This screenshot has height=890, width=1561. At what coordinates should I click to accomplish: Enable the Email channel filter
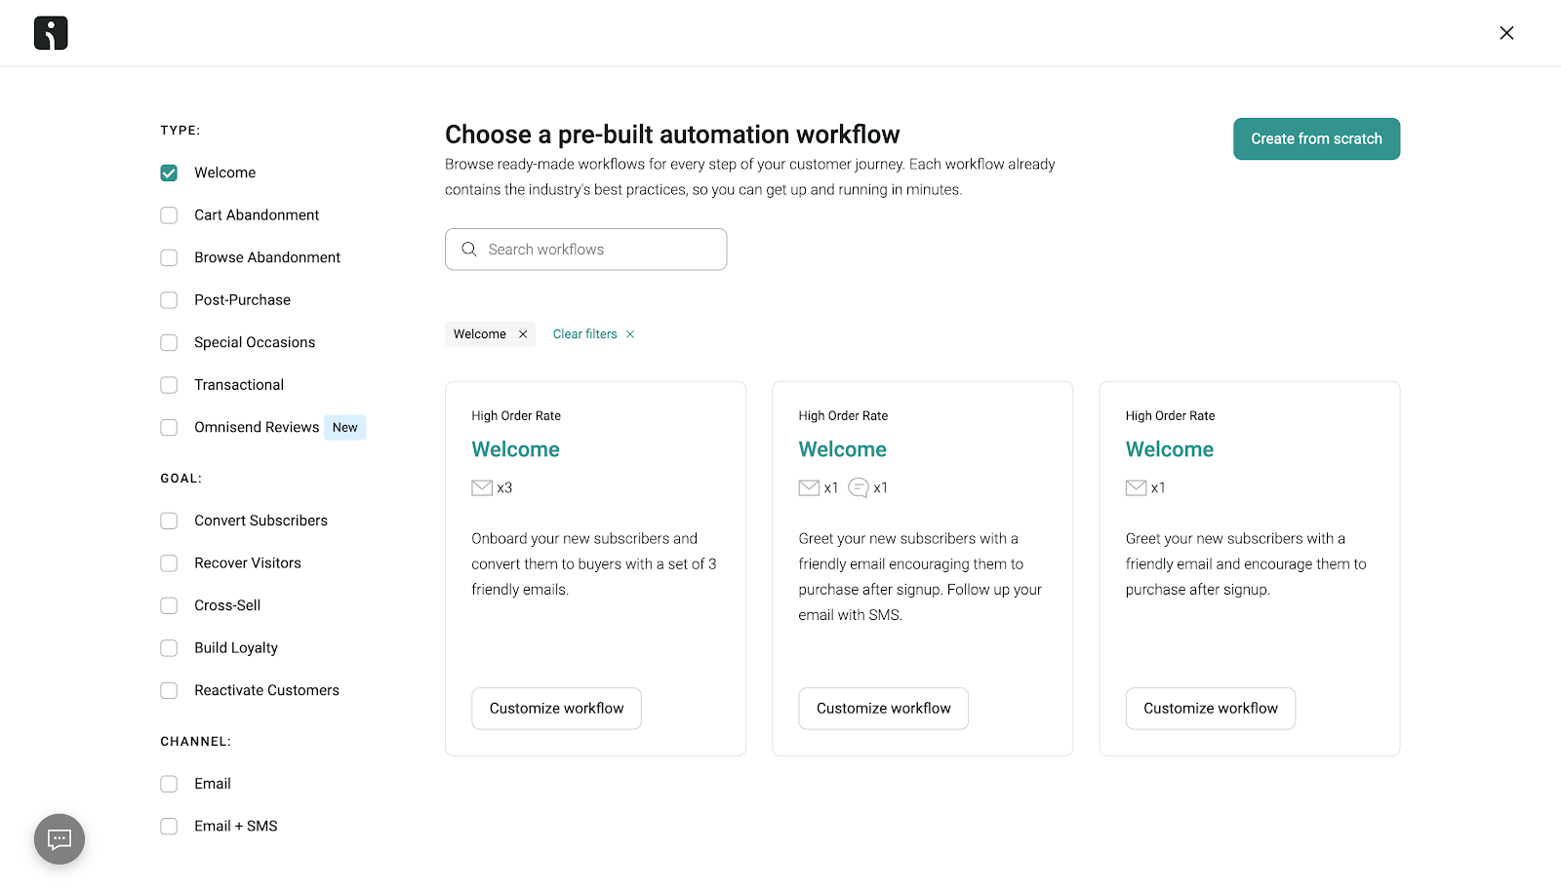click(168, 783)
